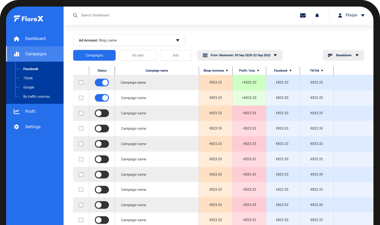The width and height of the screenshot is (380, 225).
Task: Enable the third campaign status toggle
Action: pos(101,113)
